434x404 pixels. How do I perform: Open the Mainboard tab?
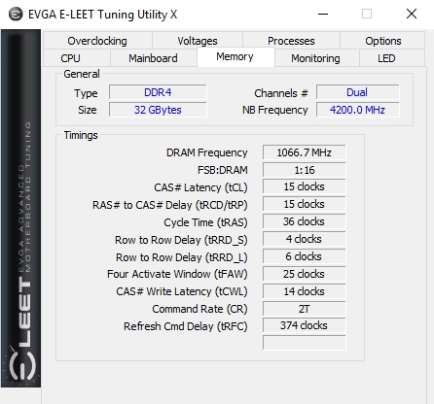coord(153,58)
